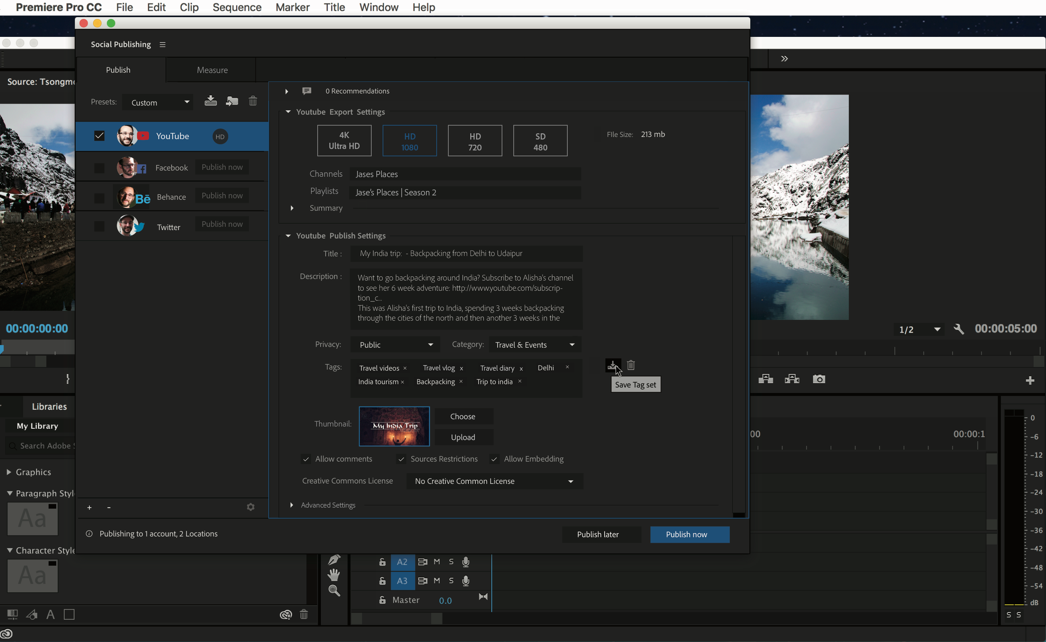1046x642 pixels.
Task: Open the Presets Custom dropdown
Action: [157, 102]
